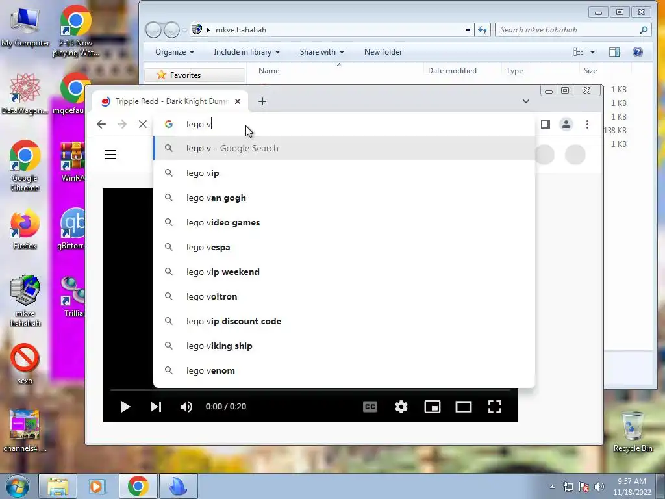
Task: Click the Explorer search box
Action: pyautogui.click(x=573, y=30)
